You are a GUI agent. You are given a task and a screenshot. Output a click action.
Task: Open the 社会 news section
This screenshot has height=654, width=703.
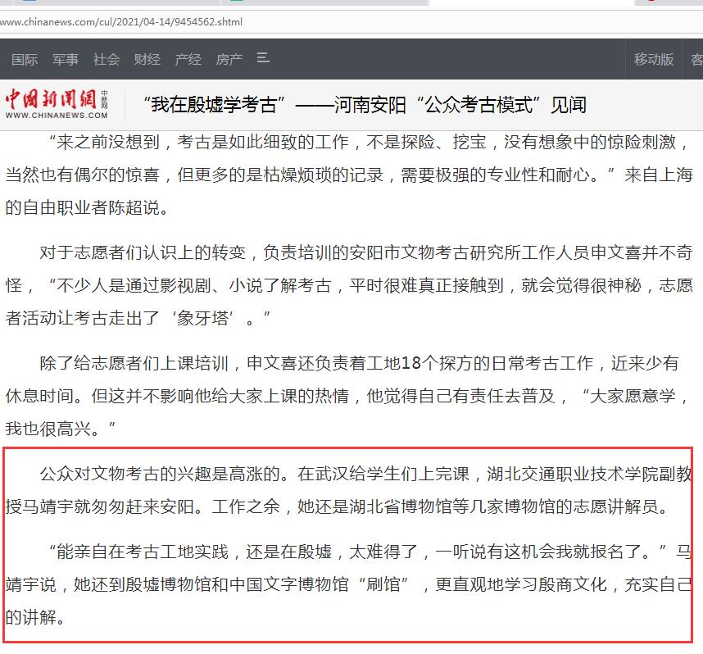point(107,59)
